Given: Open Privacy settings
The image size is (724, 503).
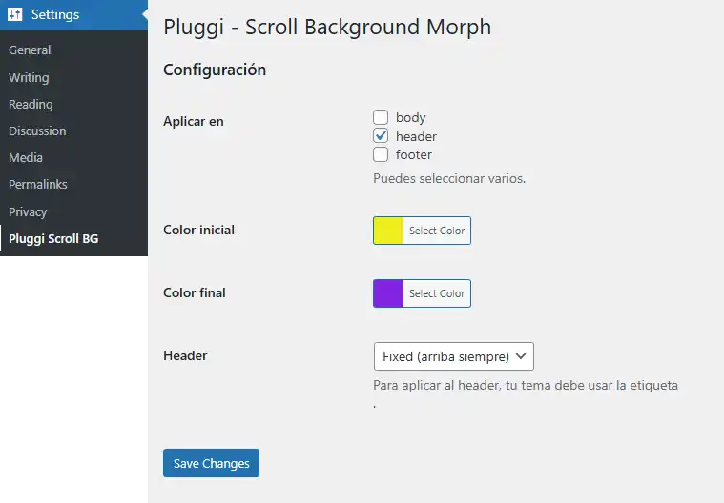Looking at the screenshot, I should click(x=28, y=211).
